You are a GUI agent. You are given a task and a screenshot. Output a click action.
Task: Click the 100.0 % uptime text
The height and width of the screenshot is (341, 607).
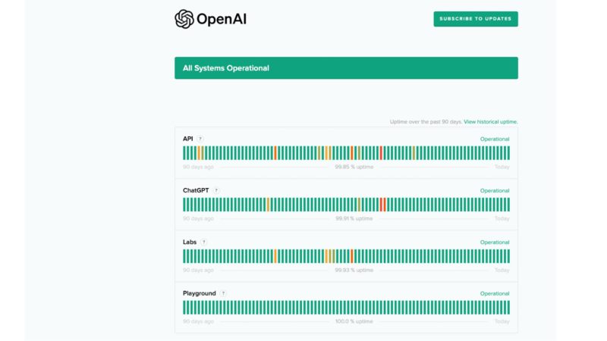tap(354, 321)
